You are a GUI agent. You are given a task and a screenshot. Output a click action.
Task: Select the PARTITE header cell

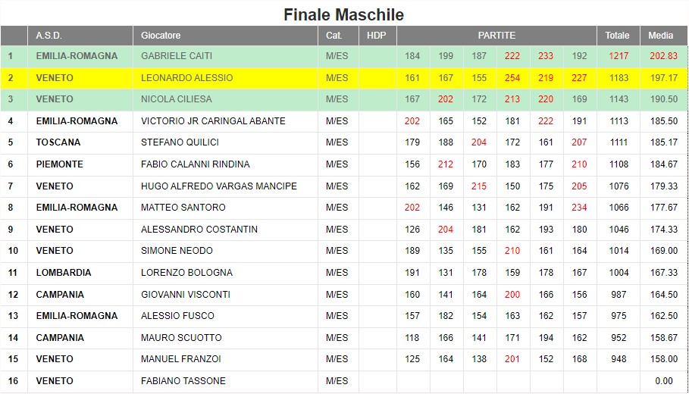(x=496, y=36)
